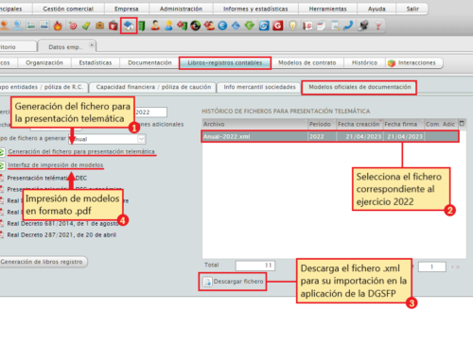Click the Descargar fichero button
Image resolution: width=473 pixels, height=362 pixels.
click(x=233, y=282)
